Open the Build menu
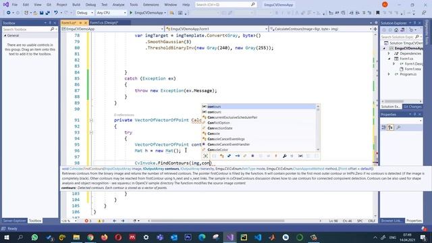Screen dimensions: 432x243 point(76,5)
